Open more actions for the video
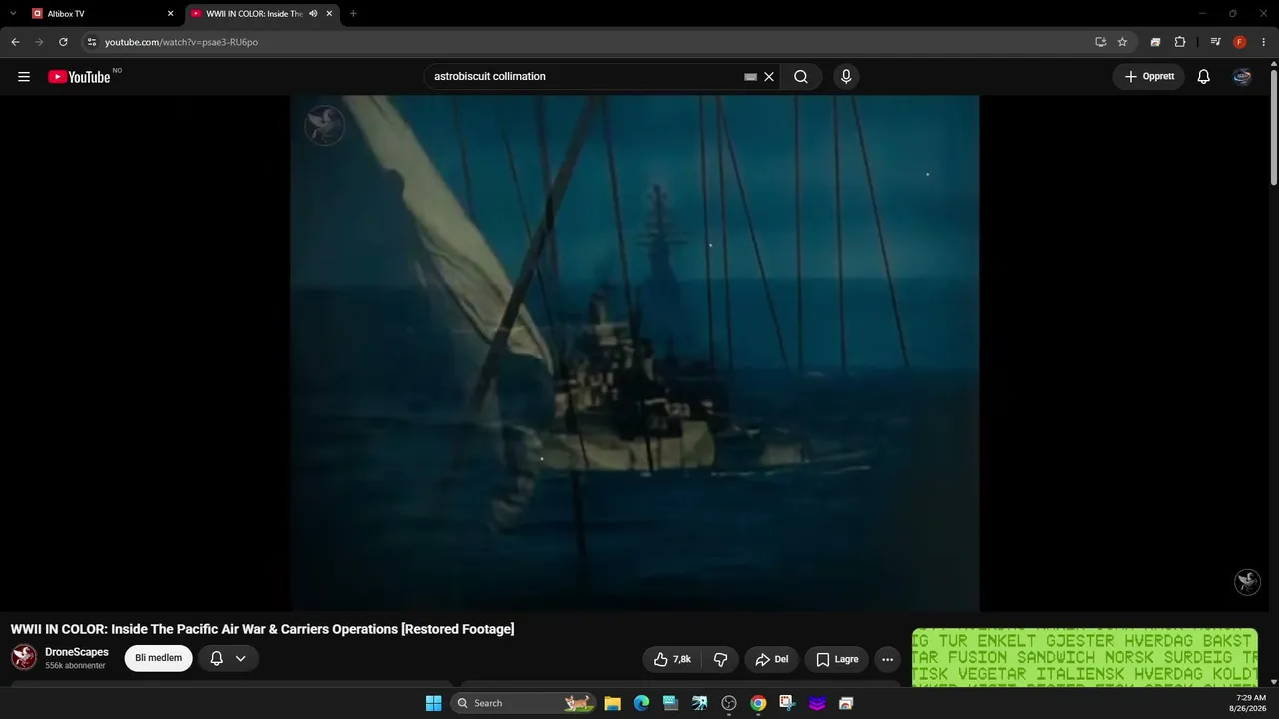This screenshot has width=1279, height=719. click(887, 659)
